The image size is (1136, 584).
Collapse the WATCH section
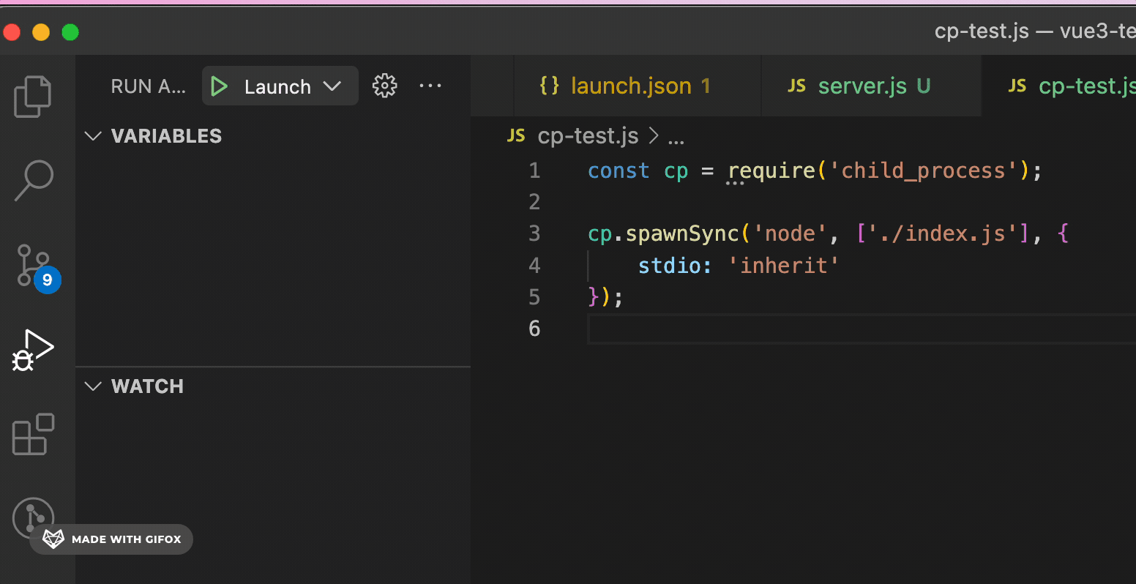(x=93, y=386)
